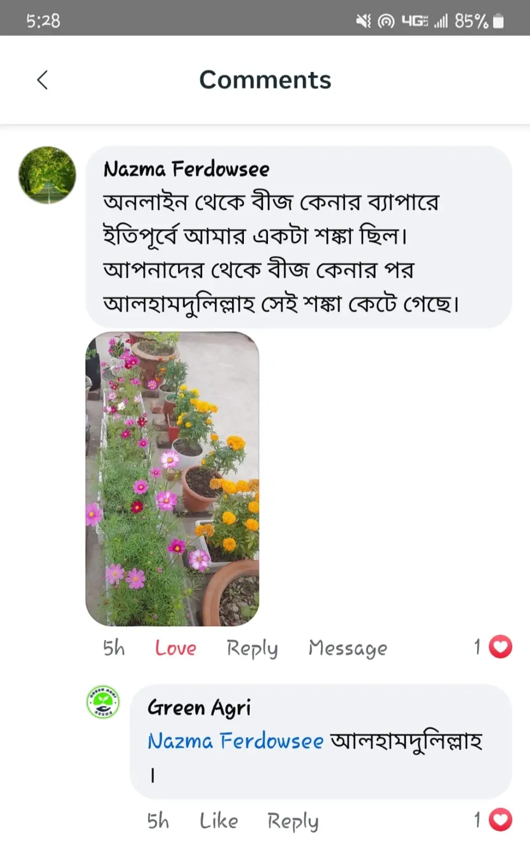
Task: Reply to Nazma Ferdowsee's comment
Action: pos(252,648)
